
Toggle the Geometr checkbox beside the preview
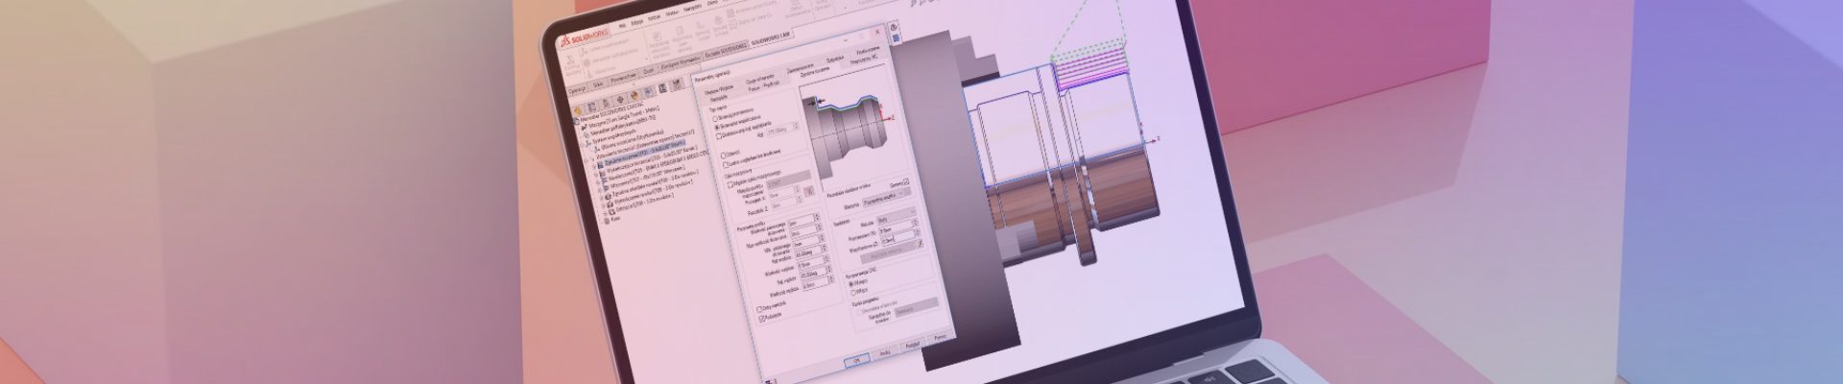click(906, 181)
